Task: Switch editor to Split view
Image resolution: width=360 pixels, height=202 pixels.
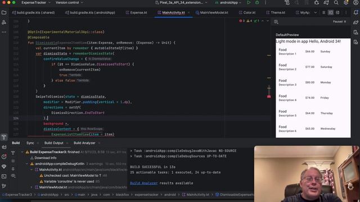Action: pos(331,12)
